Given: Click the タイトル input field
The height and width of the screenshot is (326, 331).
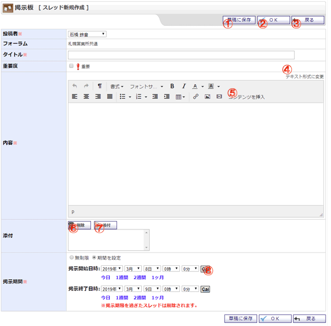Looking at the screenshot, I should [x=181, y=55].
